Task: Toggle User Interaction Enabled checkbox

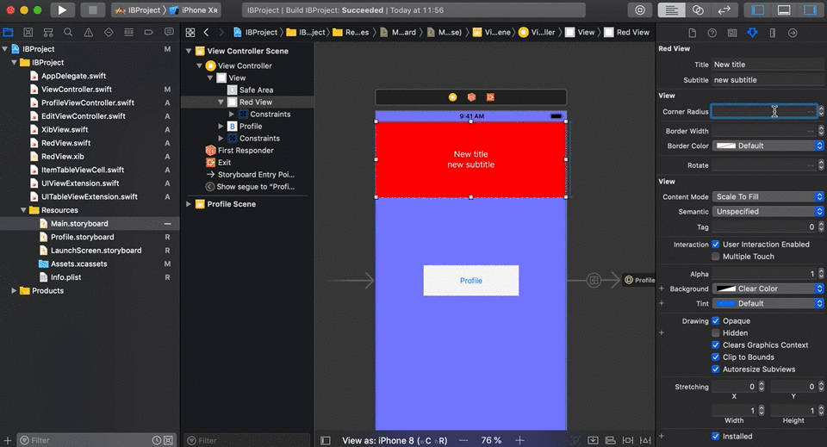Action: coord(715,244)
